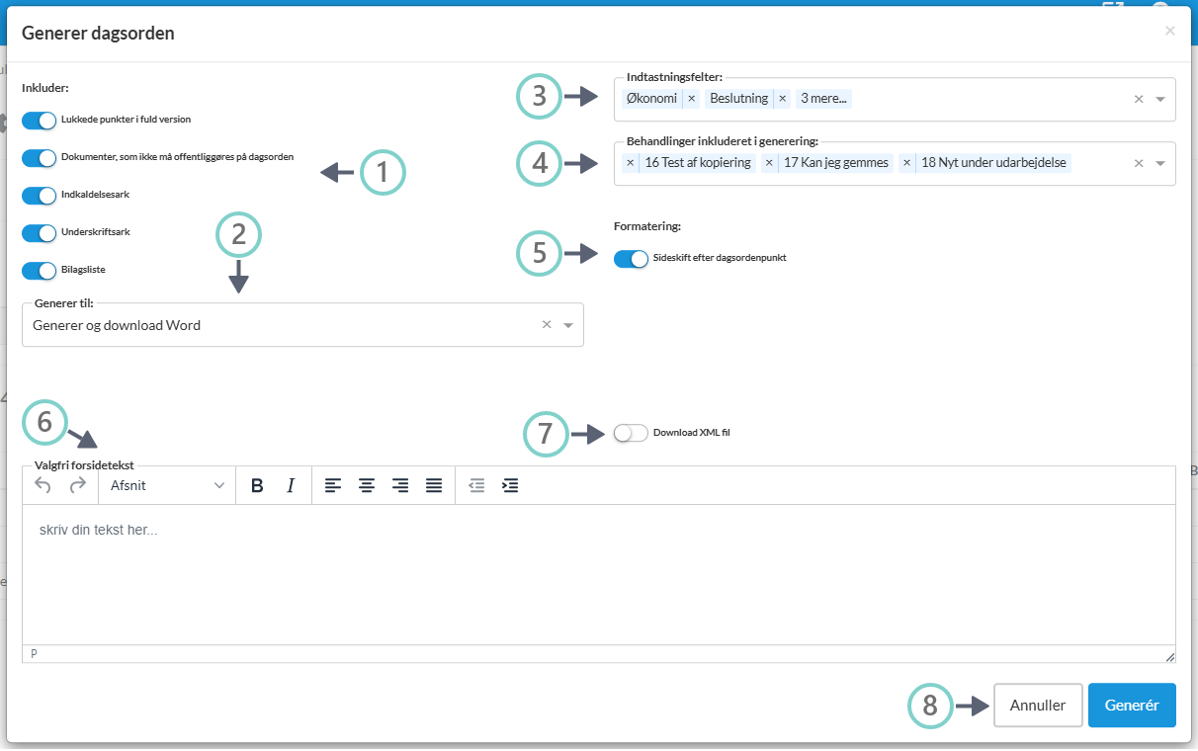The image size is (1198, 751).
Task: Remove the Økonomi tag from Indtastningsfelter
Action: [692, 99]
